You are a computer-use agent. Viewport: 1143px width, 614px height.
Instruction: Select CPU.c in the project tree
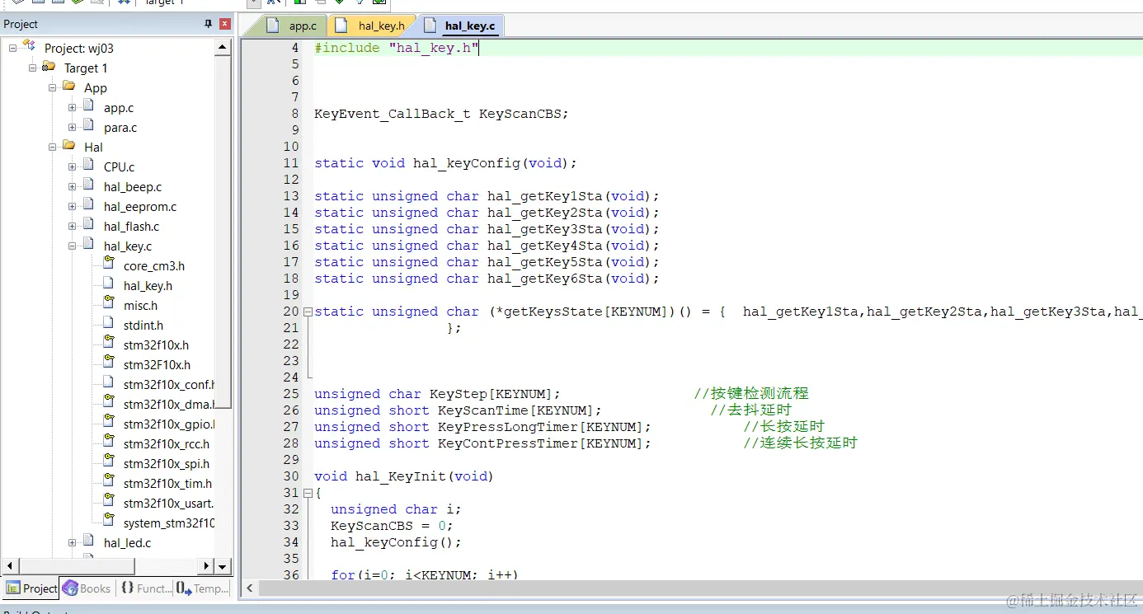(119, 166)
